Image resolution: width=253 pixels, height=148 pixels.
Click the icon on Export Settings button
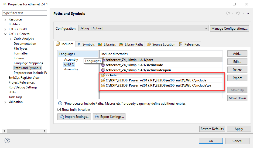97,117
